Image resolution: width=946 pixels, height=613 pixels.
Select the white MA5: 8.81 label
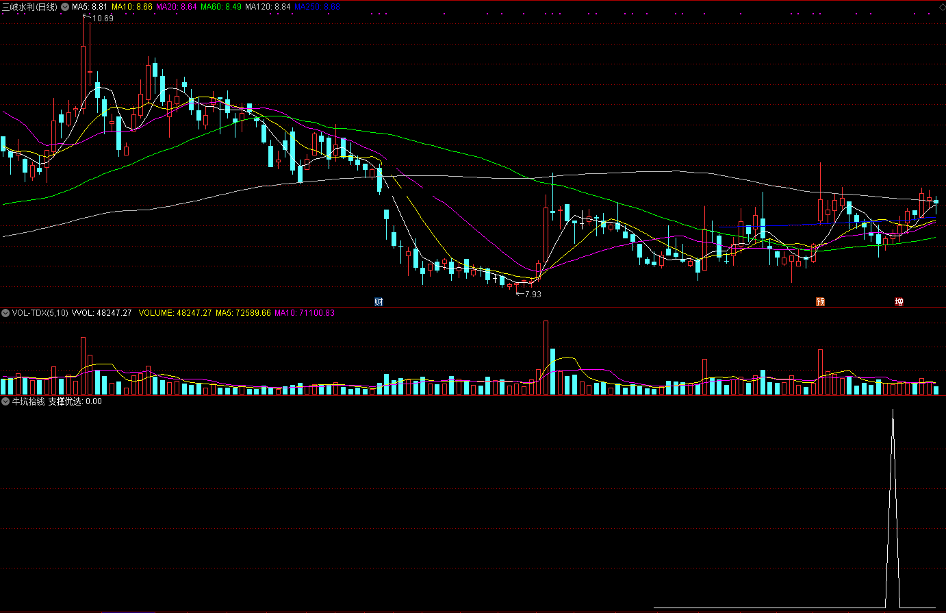90,6
